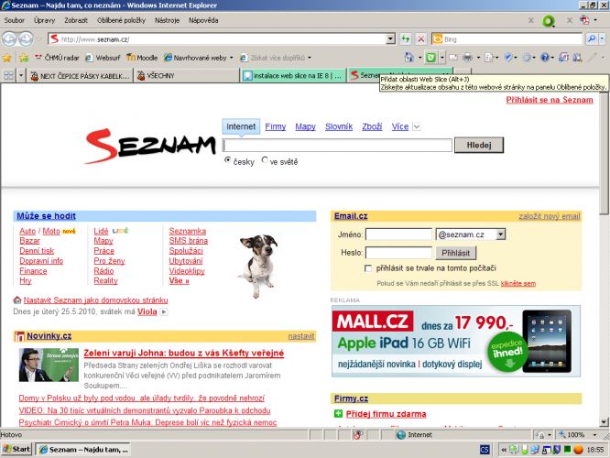The width and height of the screenshot is (610, 458).
Task: Click the Tools gear icon
Action: click(527, 58)
